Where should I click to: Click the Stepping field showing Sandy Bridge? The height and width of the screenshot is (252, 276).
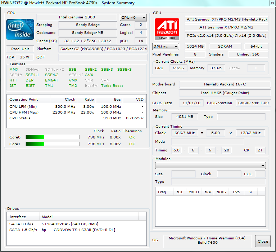point(88,25)
